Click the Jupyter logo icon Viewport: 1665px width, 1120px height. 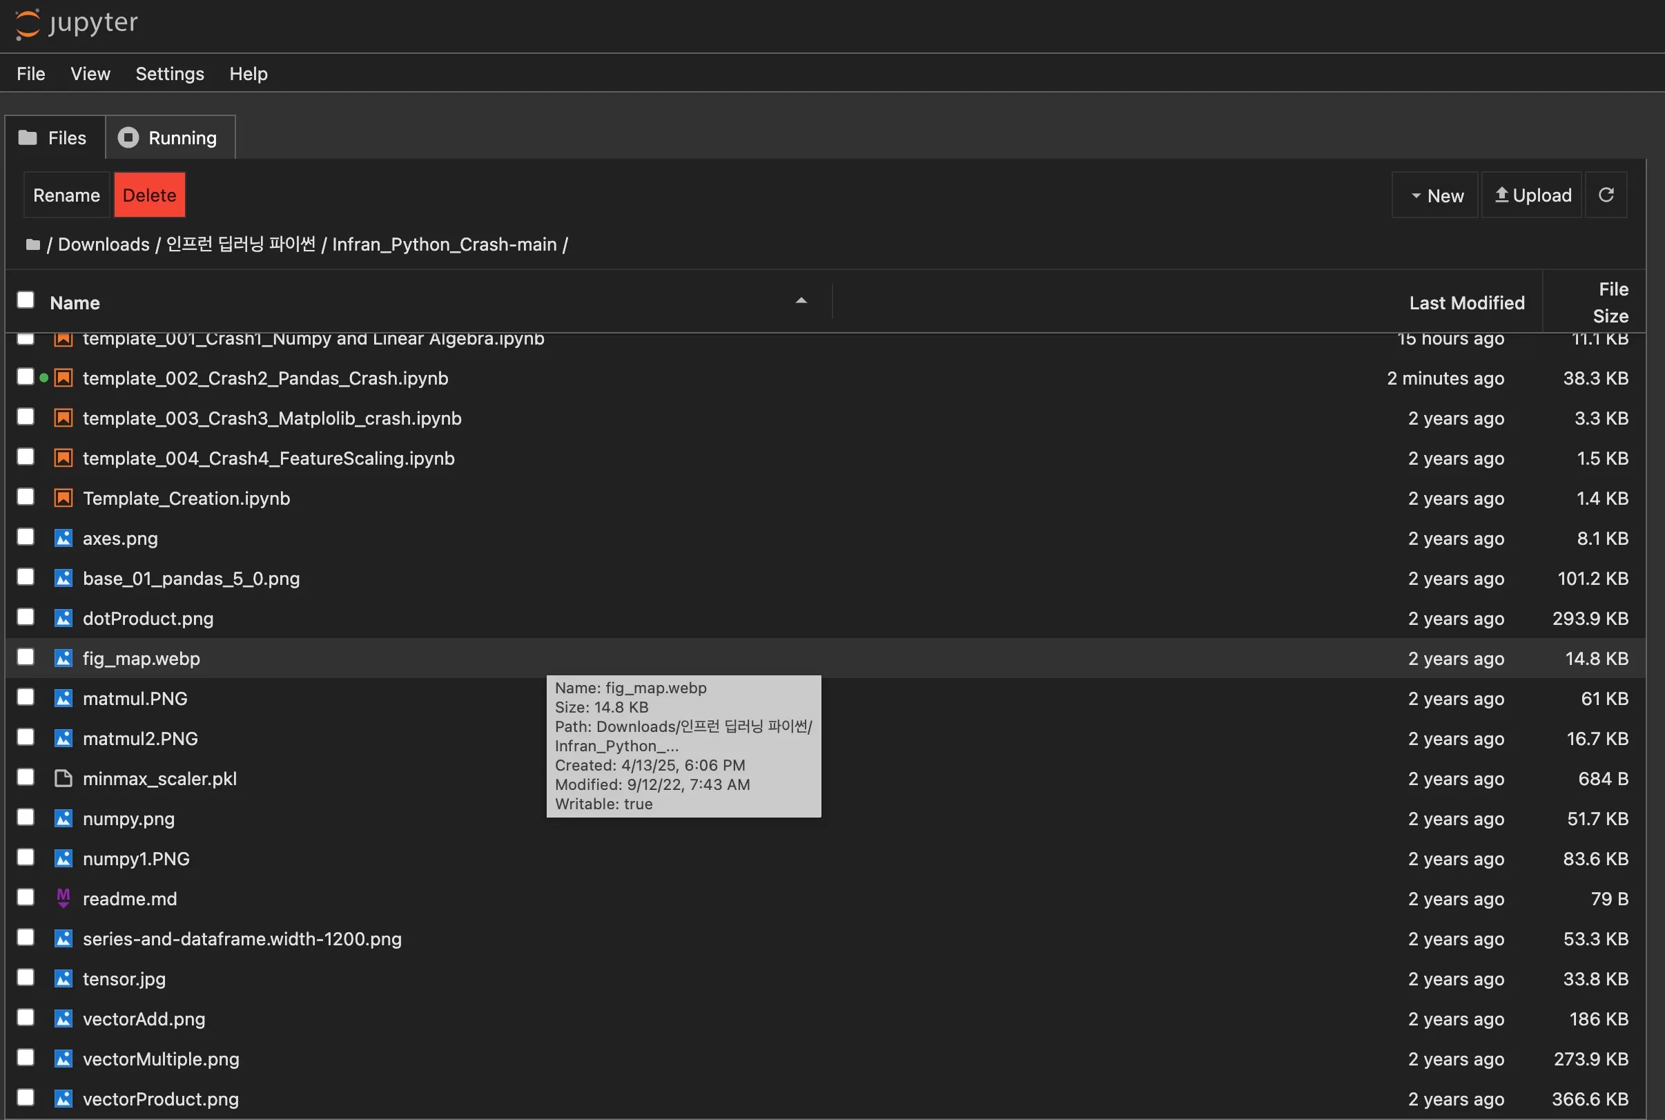click(27, 24)
